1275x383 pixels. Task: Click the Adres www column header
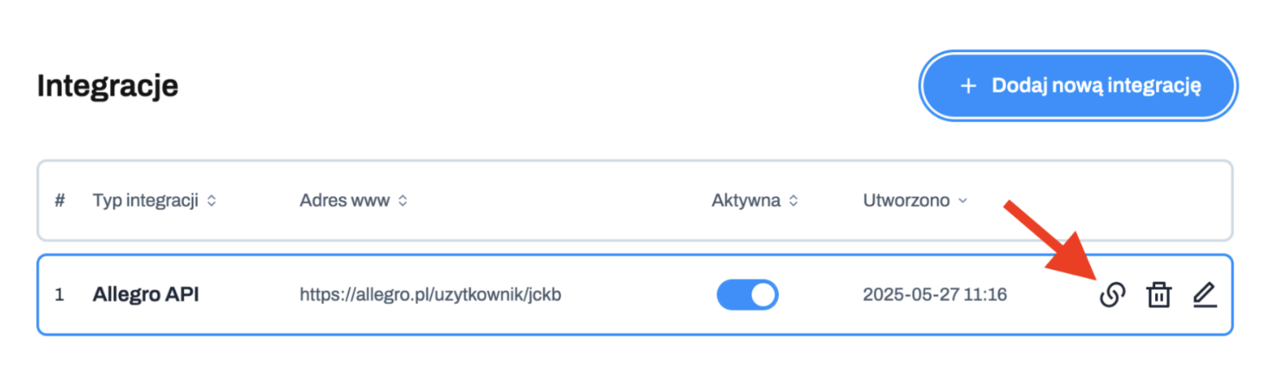345,201
